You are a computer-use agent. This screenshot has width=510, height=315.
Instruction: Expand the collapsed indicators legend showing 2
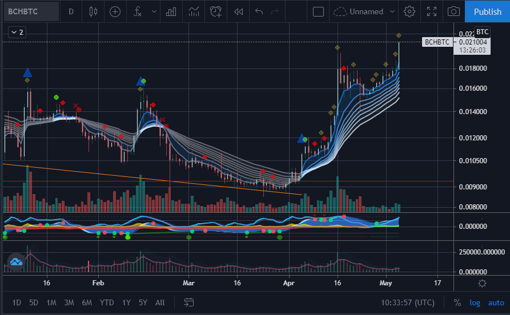(x=17, y=32)
